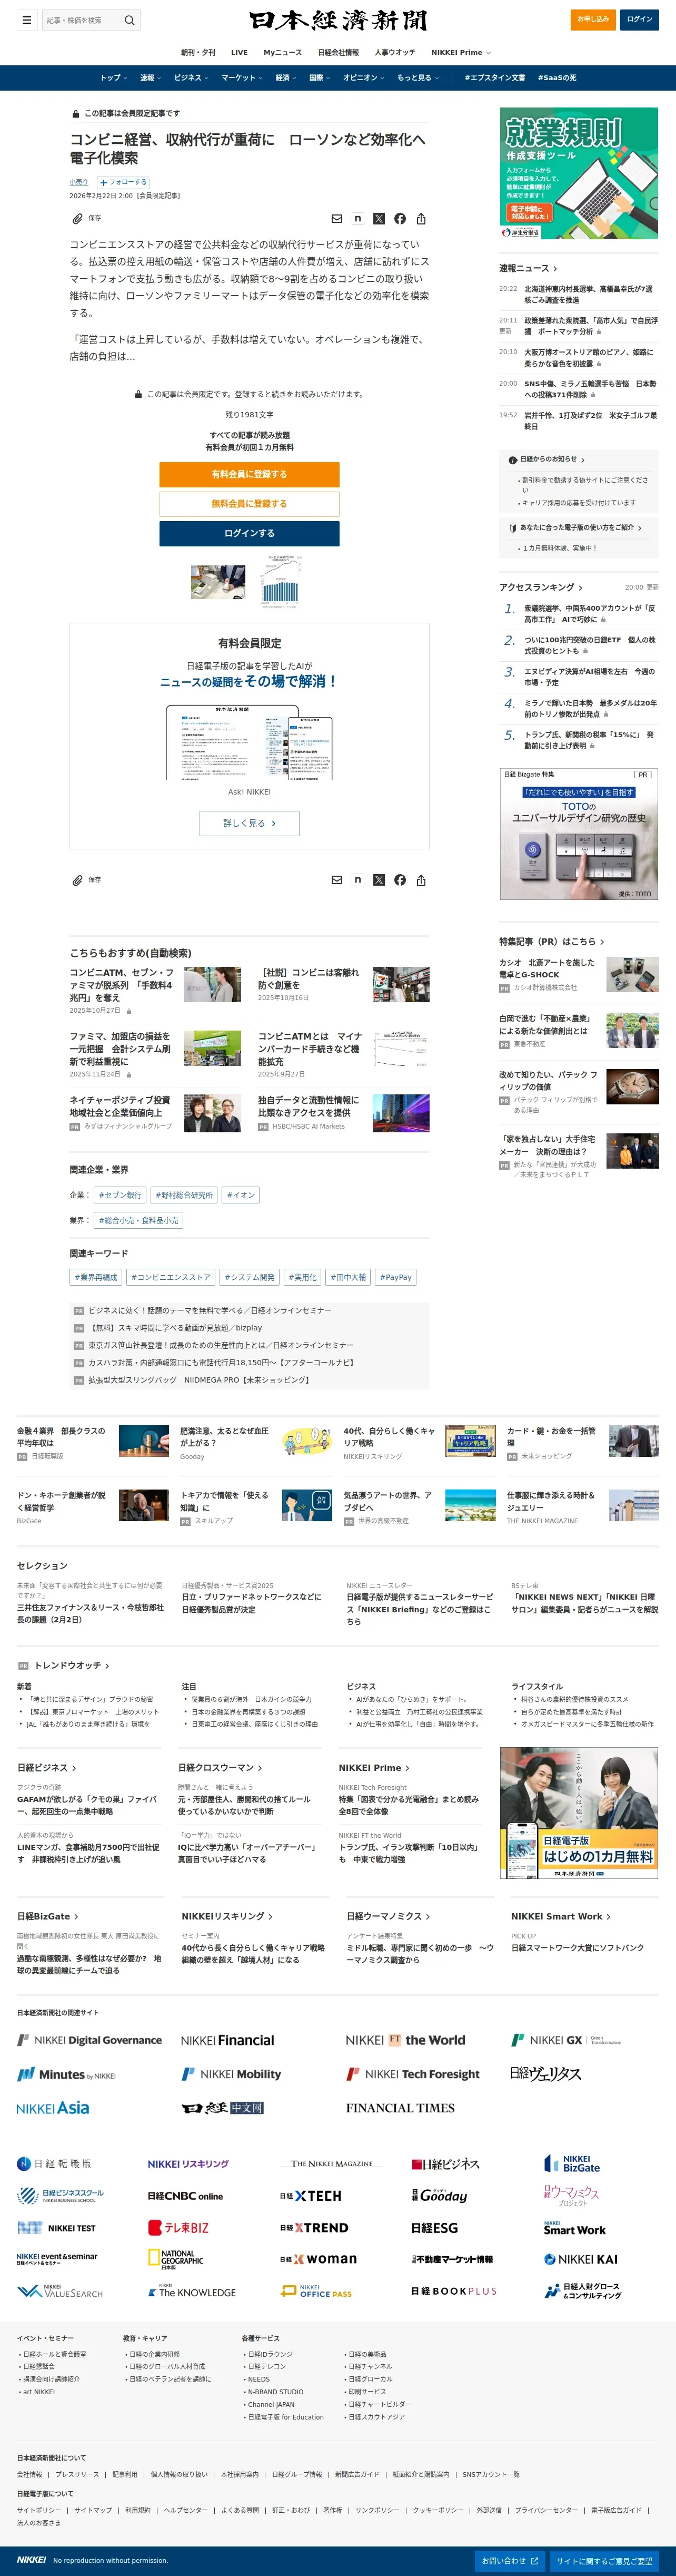
Task: Click 無料会員に登録する button
Action: 248,504
